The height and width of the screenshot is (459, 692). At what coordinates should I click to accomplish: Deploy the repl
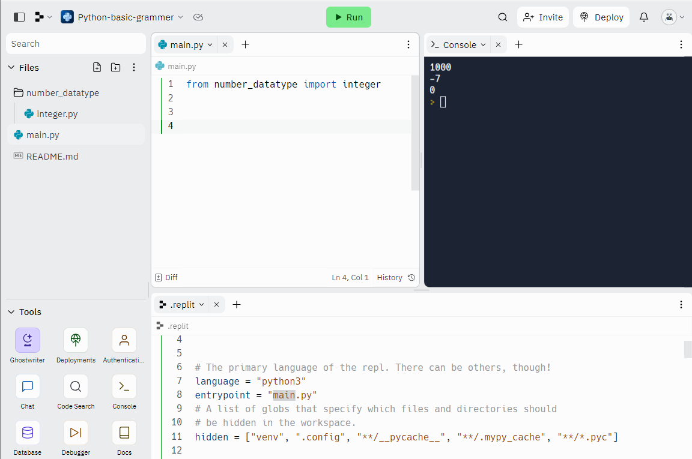pyautogui.click(x=601, y=17)
